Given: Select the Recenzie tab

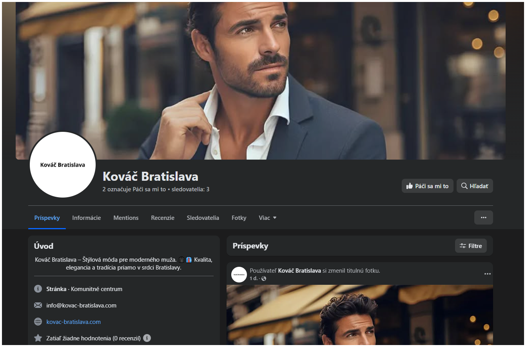Looking at the screenshot, I should tap(163, 218).
